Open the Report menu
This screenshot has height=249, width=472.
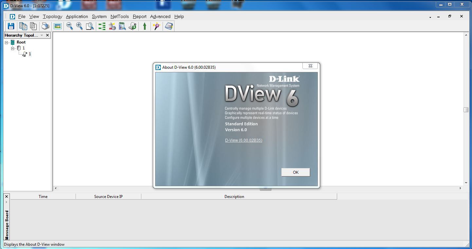click(x=139, y=16)
